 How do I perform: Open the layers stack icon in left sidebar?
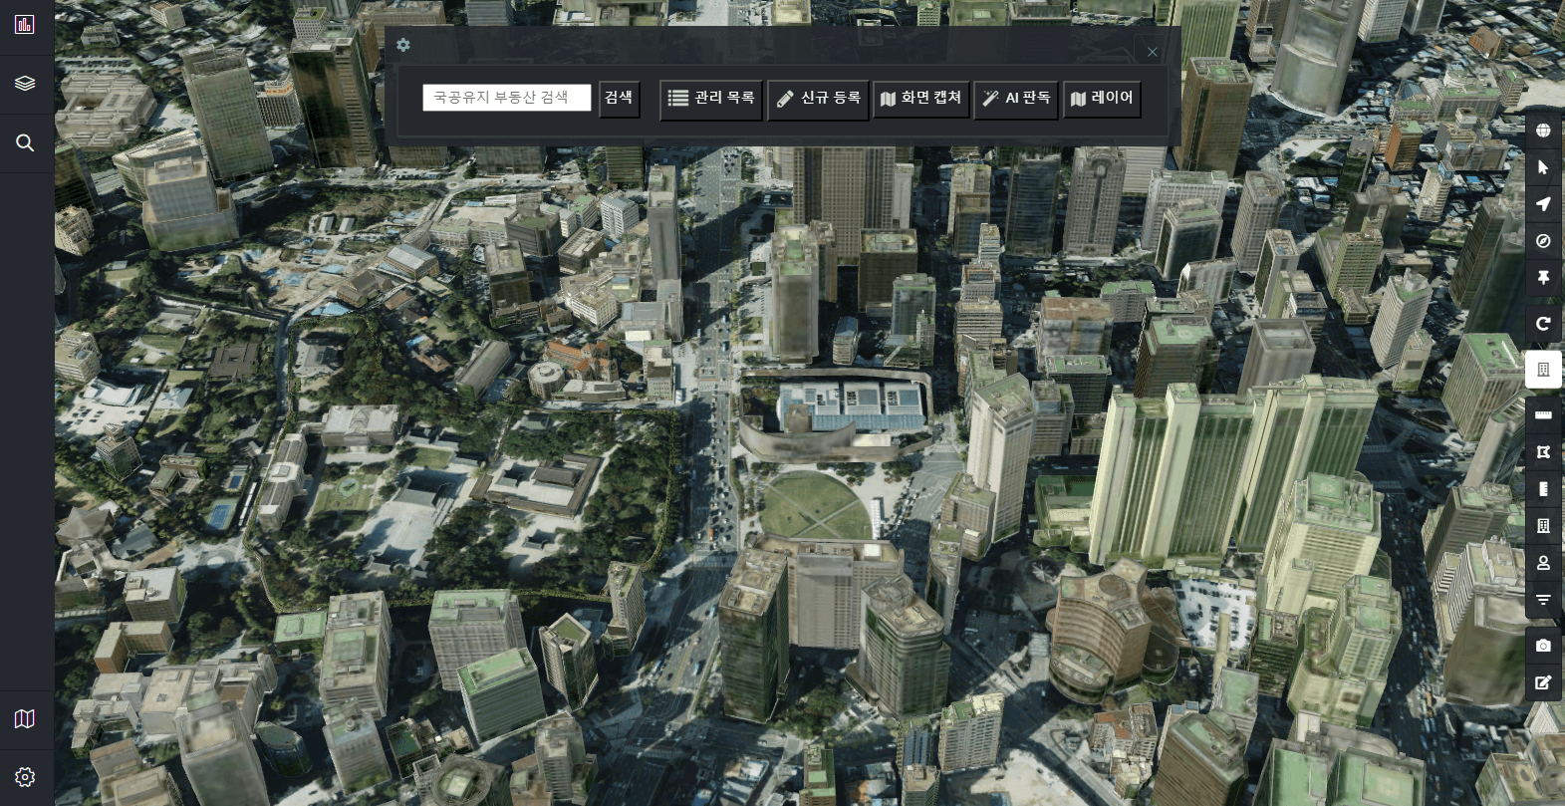[25, 84]
